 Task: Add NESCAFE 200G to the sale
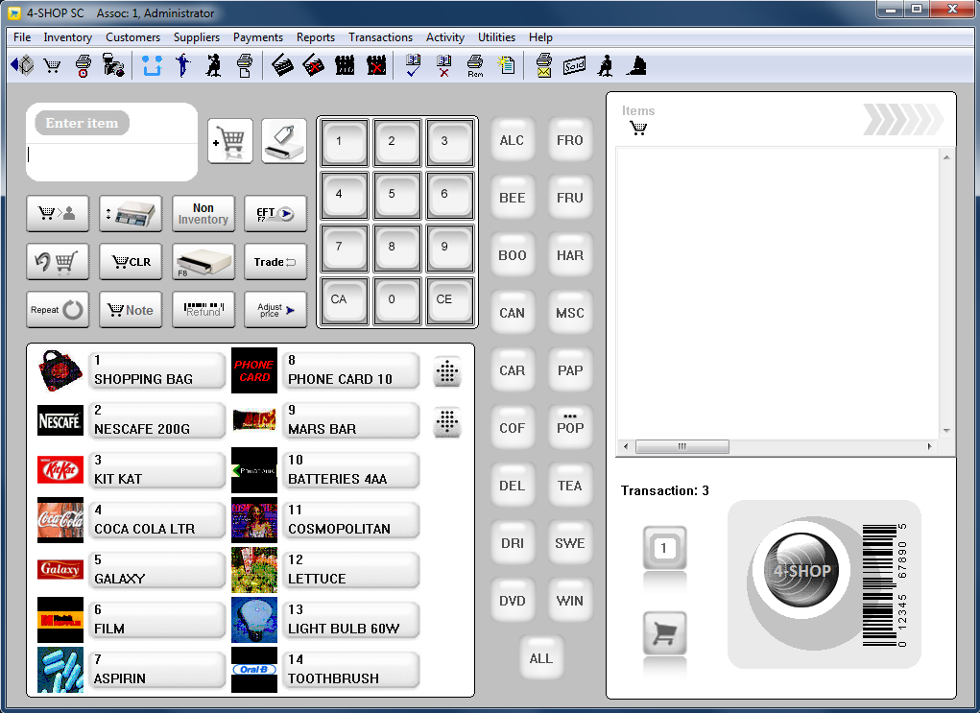pos(156,420)
